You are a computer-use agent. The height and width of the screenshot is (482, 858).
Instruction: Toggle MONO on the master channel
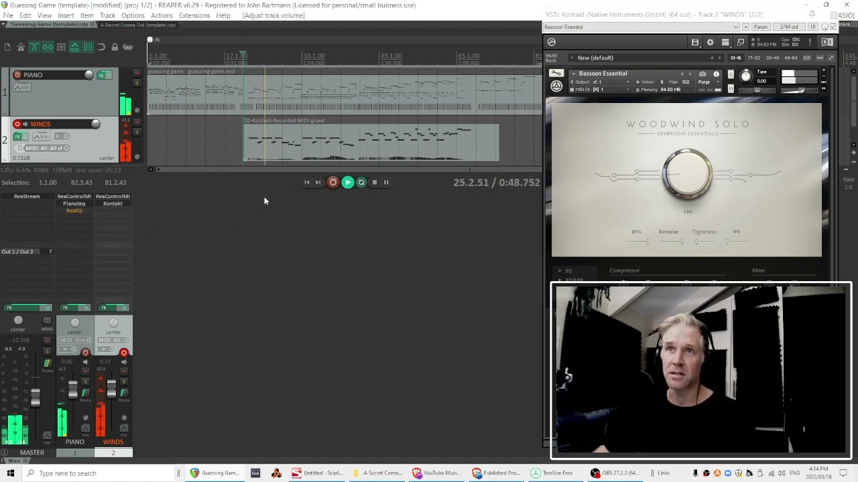47,321
